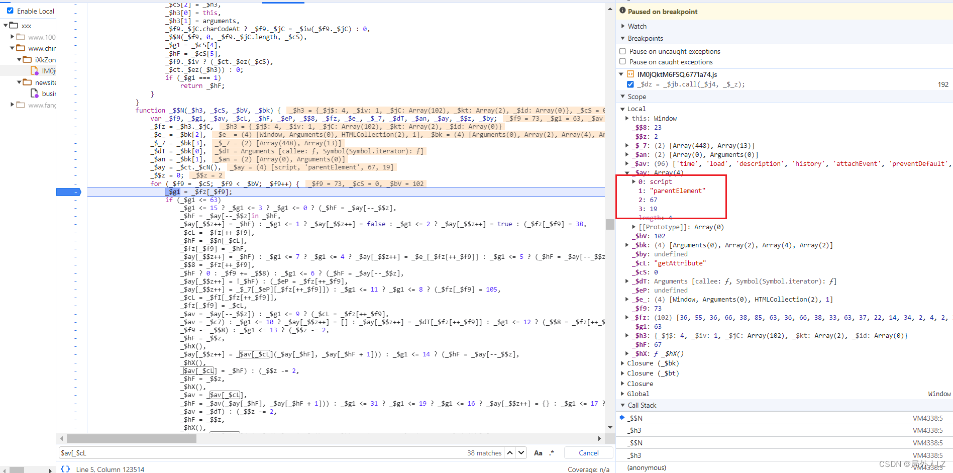Click the xxx folder icon
953x473 pixels.
click(14, 26)
